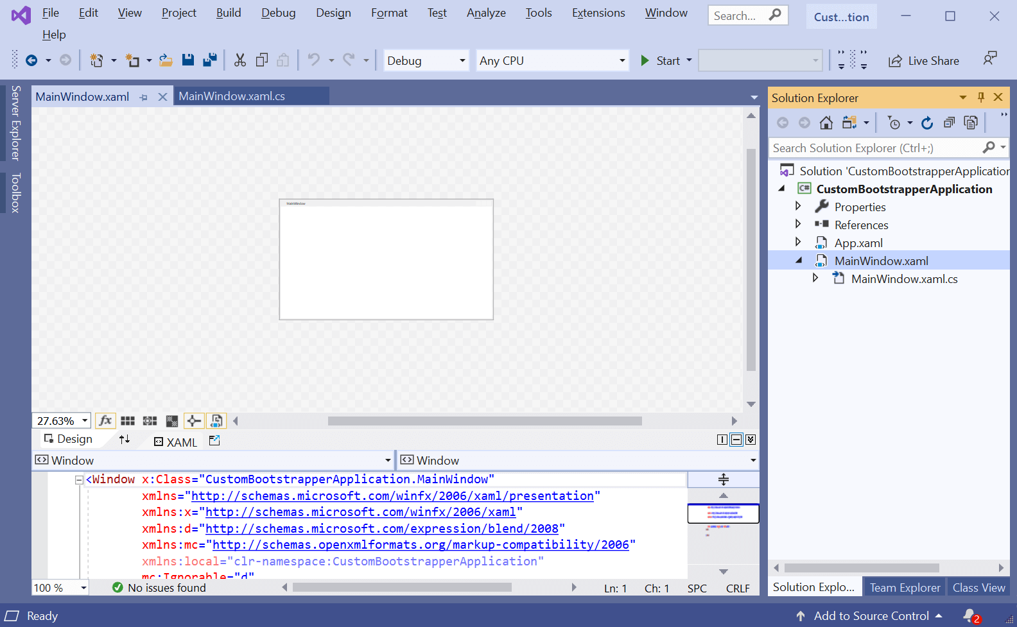This screenshot has width=1017, height=627.
Task: Click the Cut scissors icon
Action: coord(240,60)
